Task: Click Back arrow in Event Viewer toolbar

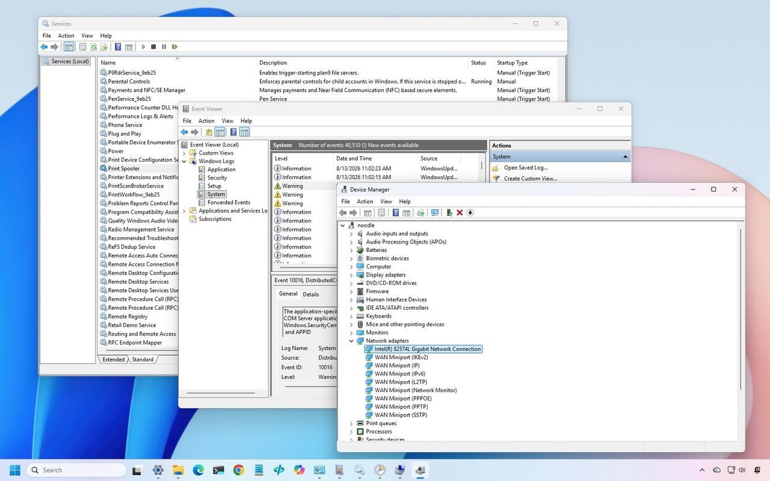Action: point(184,132)
